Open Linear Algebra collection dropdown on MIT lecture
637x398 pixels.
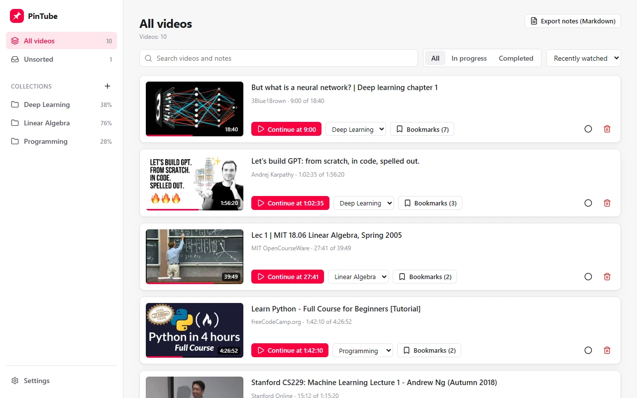pos(358,277)
